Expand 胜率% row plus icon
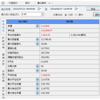This screenshot has height=100, width=100. coord(37,71)
